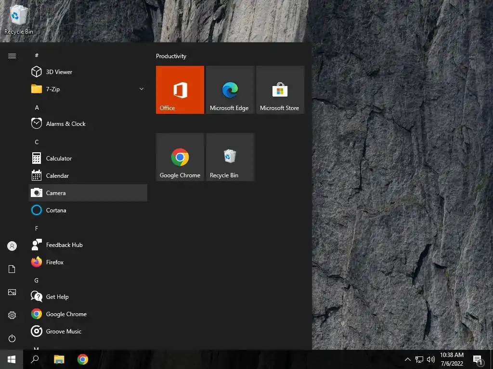Launch Chrome from the taskbar

[83, 359]
